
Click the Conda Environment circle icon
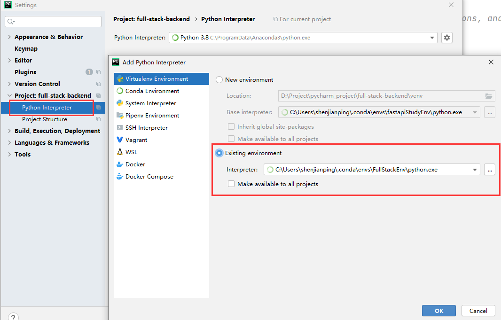tap(120, 91)
